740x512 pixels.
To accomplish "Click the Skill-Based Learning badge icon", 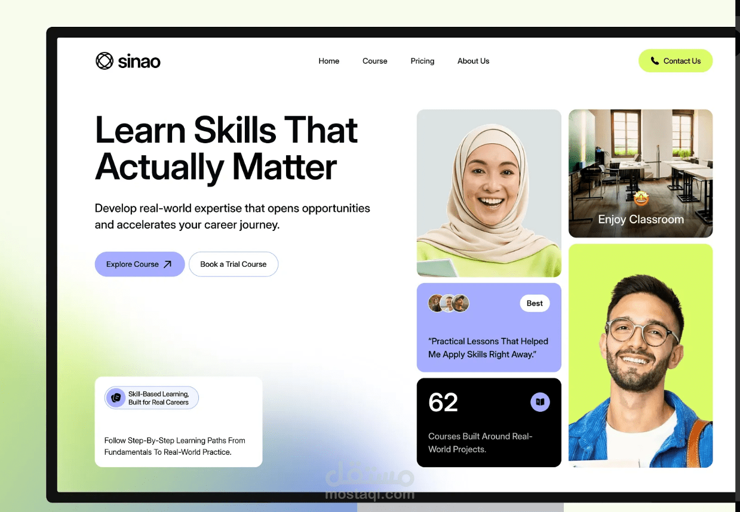I will (x=116, y=398).
